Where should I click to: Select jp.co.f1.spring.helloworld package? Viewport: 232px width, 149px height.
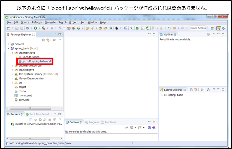[x=37, y=61]
